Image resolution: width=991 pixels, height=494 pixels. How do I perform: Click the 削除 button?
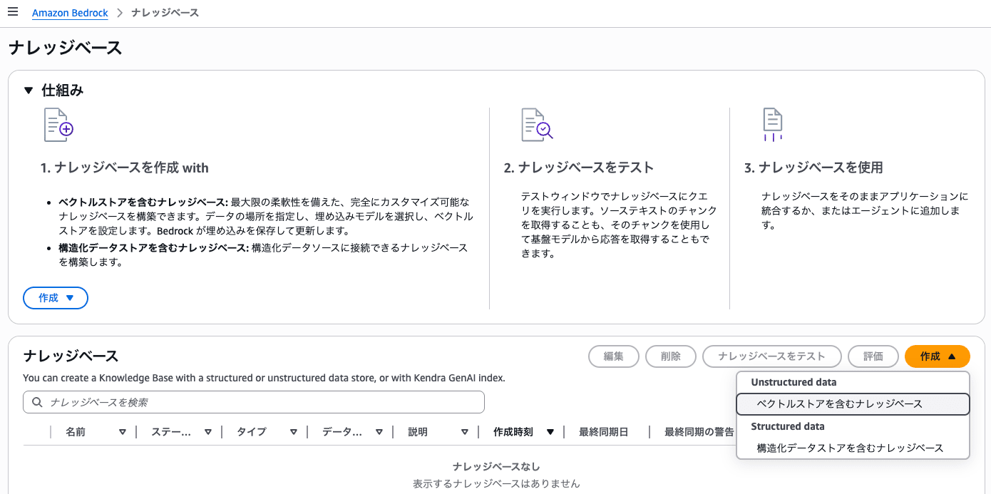pyautogui.click(x=671, y=356)
